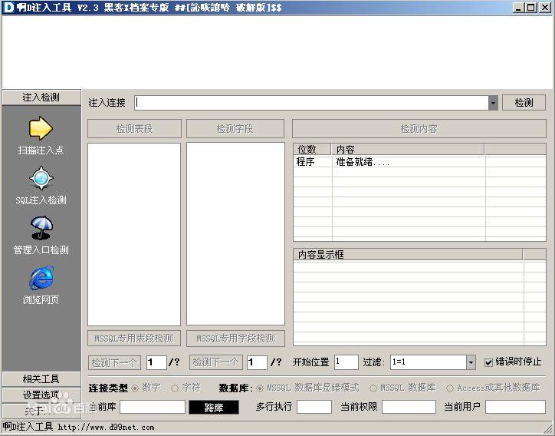Select the 注入检测 sidebar tab
The width and height of the screenshot is (555, 436).
[x=41, y=97]
